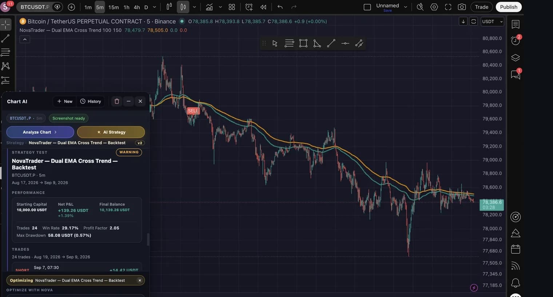Viewport: 553px width, 297px height.
Task: Take a chart snapshot with the camera icon
Action: coord(462,7)
